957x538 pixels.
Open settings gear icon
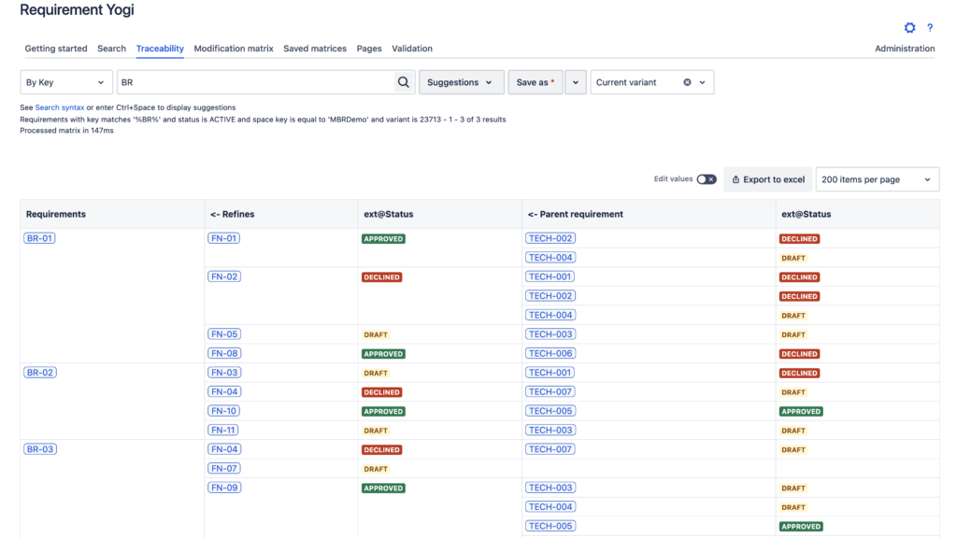pos(909,28)
